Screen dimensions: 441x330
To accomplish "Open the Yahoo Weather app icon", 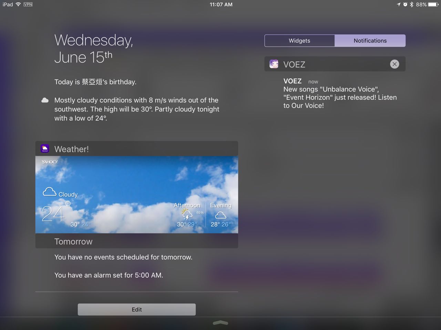I will click(45, 148).
